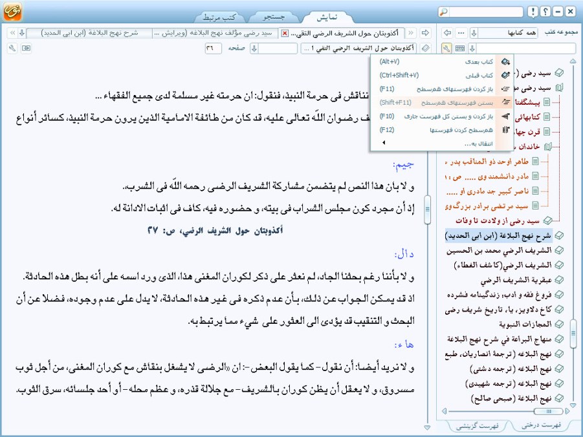583x437 pixels.
Task: Choose باز کردن و بستن کل فهرست جاری
Action: click(x=443, y=116)
